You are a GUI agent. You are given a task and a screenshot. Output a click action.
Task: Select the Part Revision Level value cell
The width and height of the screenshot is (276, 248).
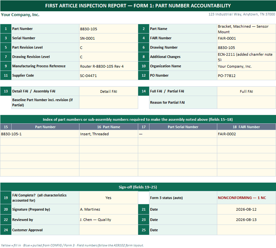109,47
